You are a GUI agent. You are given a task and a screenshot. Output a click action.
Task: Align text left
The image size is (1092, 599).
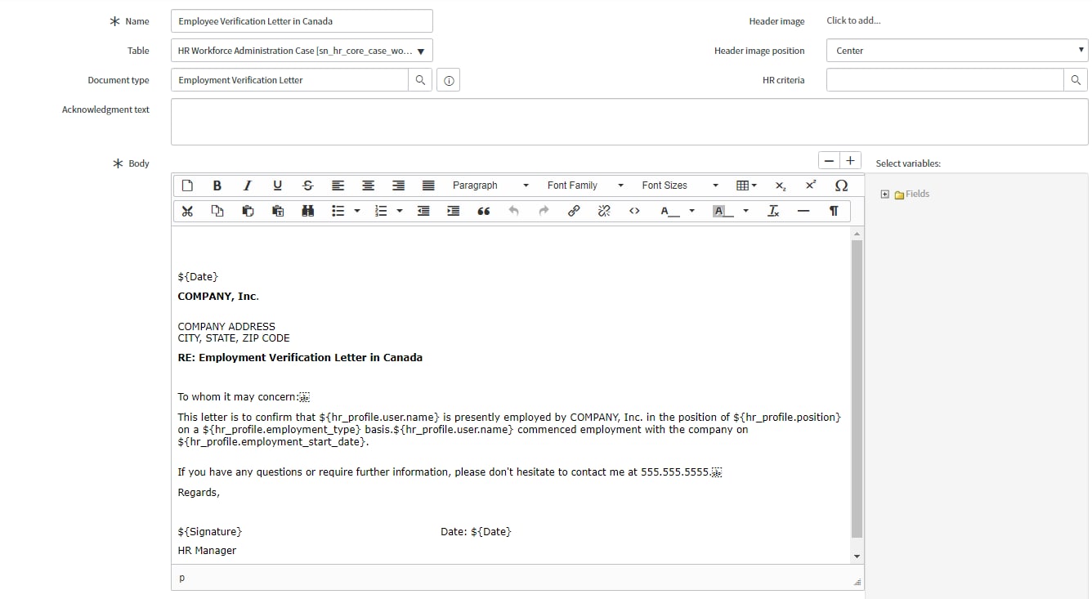(x=338, y=186)
